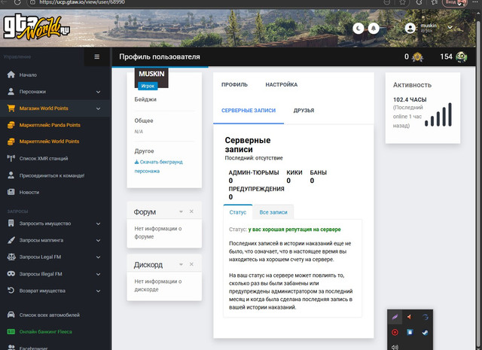Select the Статус sub-tab
Screen dimensions: 482x350
(238, 212)
